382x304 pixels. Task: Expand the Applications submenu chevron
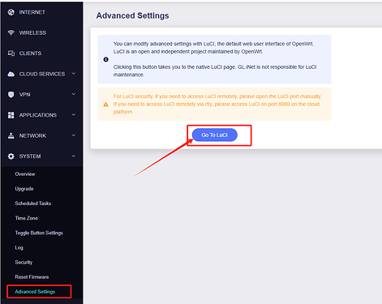(74, 114)
